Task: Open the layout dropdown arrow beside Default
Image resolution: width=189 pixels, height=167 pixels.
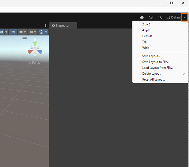Action: [x=184, y=17]
